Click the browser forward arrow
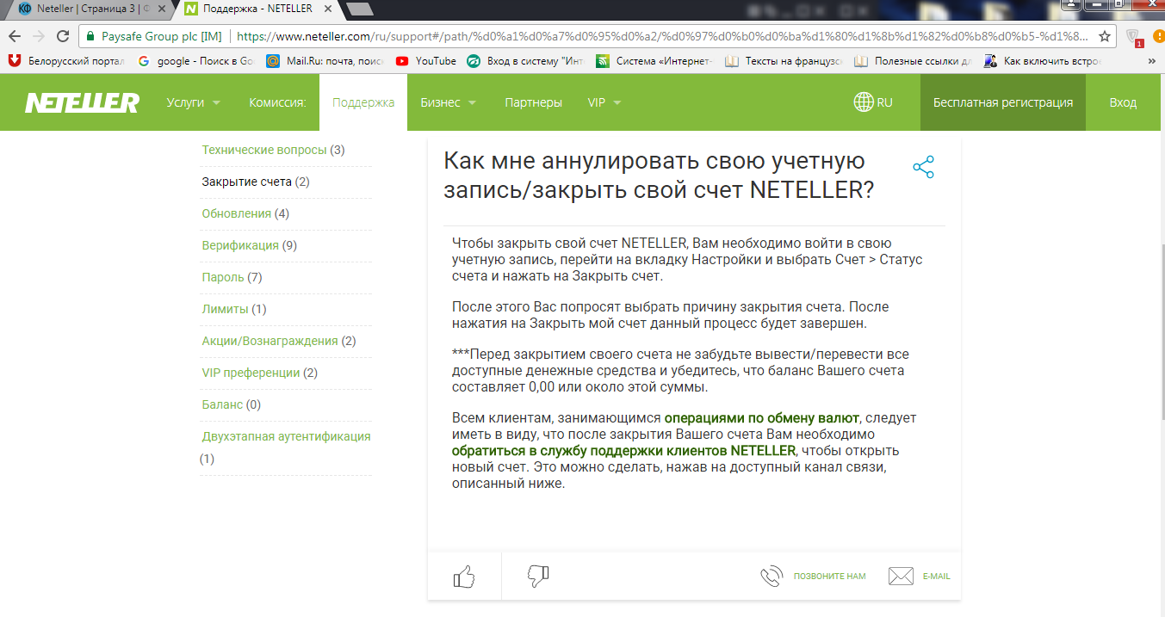 tap(39, 37)
